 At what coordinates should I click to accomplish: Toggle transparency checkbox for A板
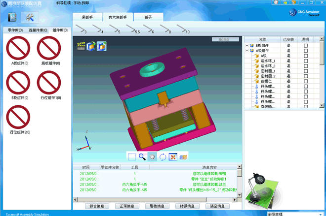[x=305, y=56]
